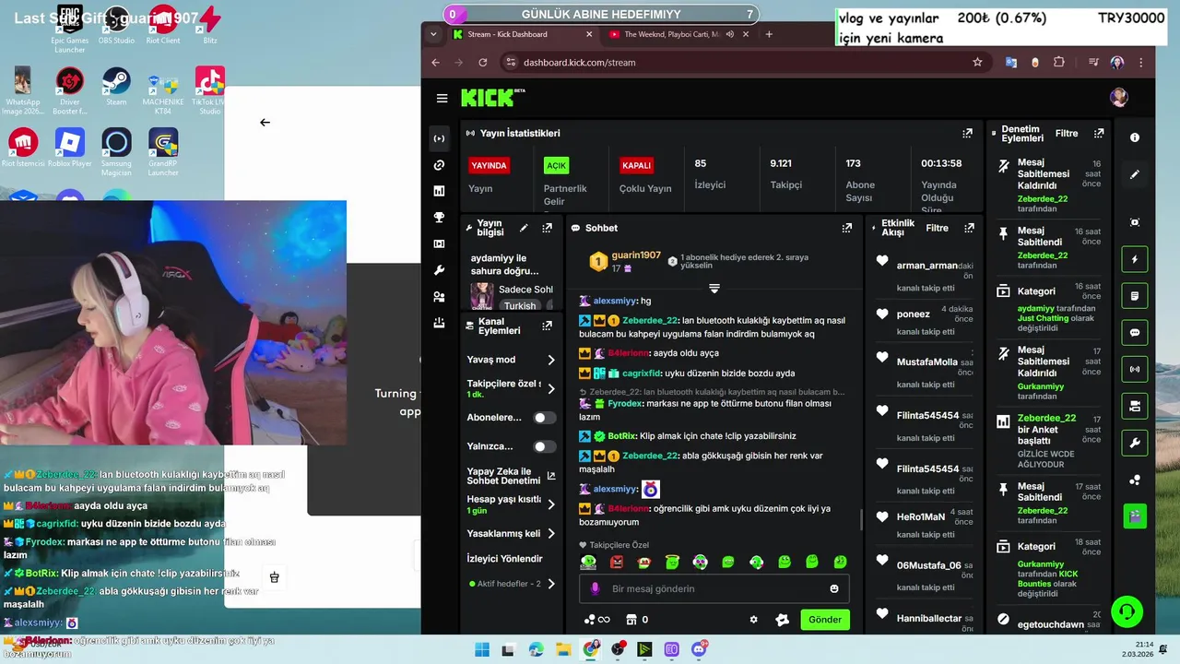Open the trophy achievements icon in sidebar
This screenshot has height=664, width=1180.
(439, 218)
